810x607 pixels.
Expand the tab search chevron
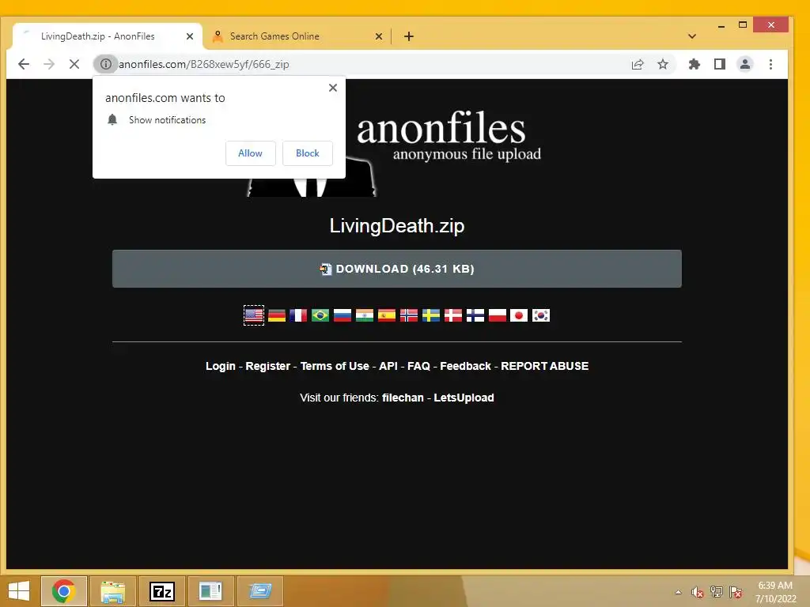click(692, 36)
